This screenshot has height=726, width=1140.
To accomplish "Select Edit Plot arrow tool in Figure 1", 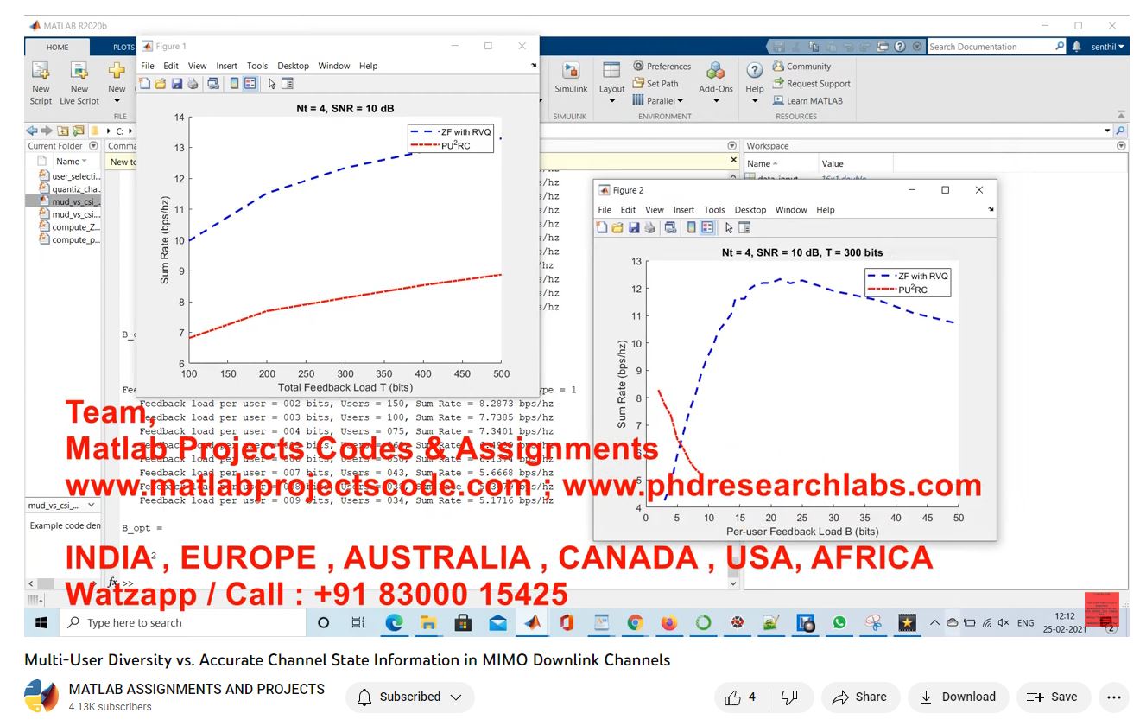I will [271, 84].
